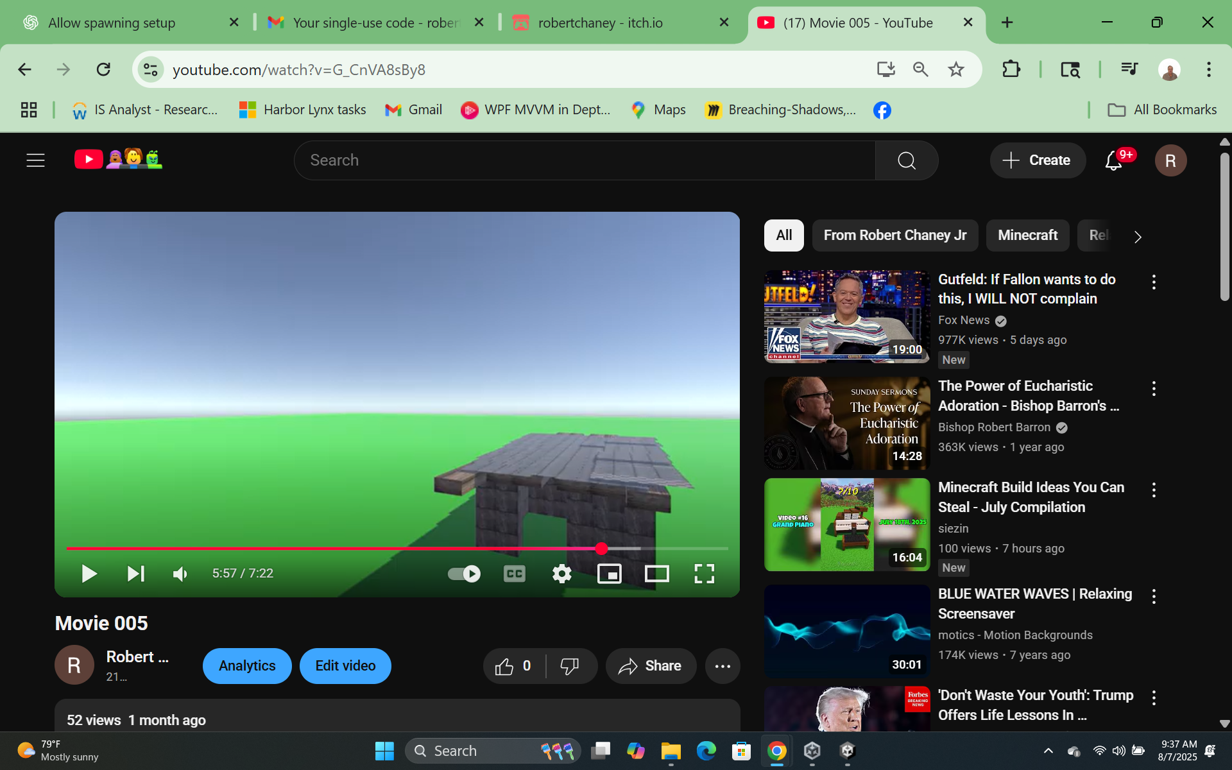This screenshot has width=1232, height=770.
Task: Click the Analytics button
Action: [247, 666]
